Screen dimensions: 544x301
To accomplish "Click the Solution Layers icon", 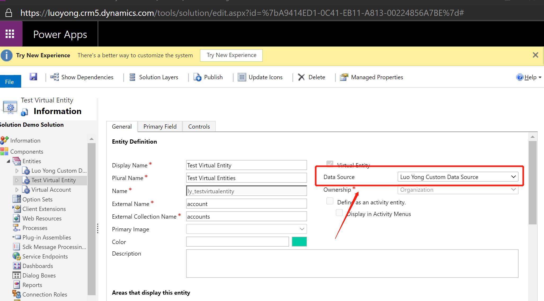I will coord(132,77).
